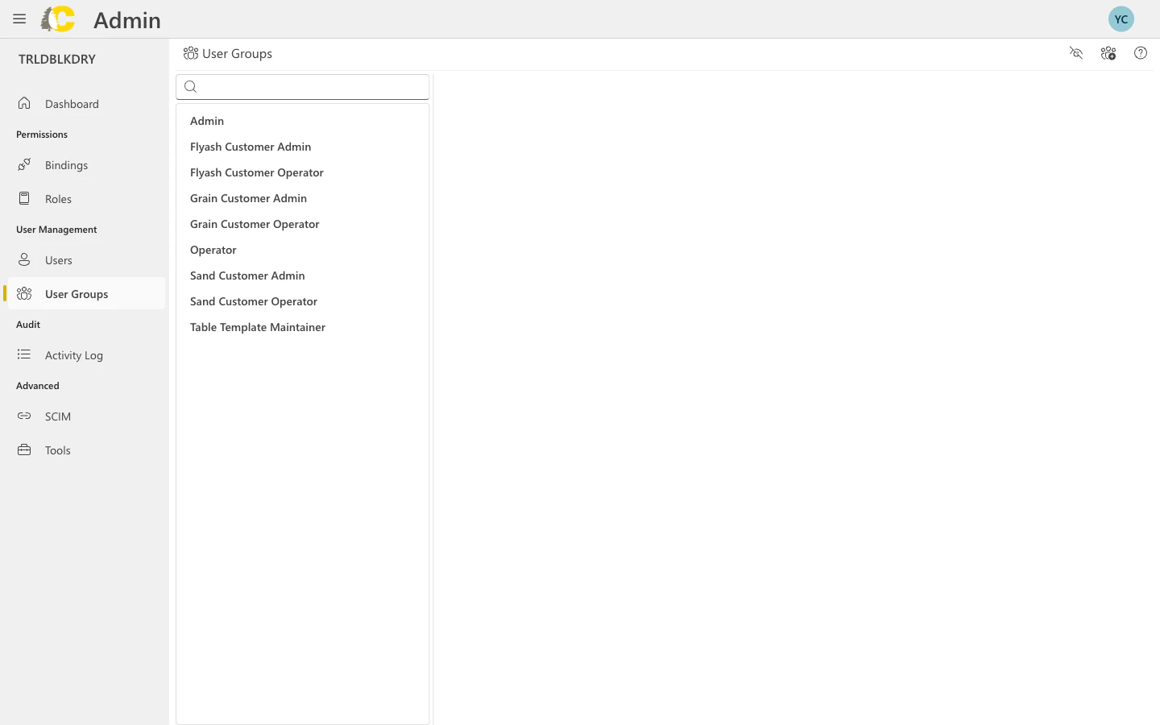The height and width of the screenshot is (725, 1160).
Task: Select the Roles clipboard icon
Action: coord(24,198)
